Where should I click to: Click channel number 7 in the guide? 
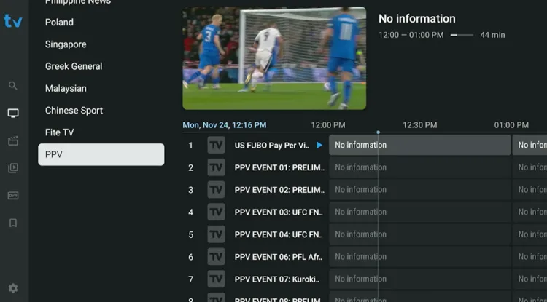[191, 279]
